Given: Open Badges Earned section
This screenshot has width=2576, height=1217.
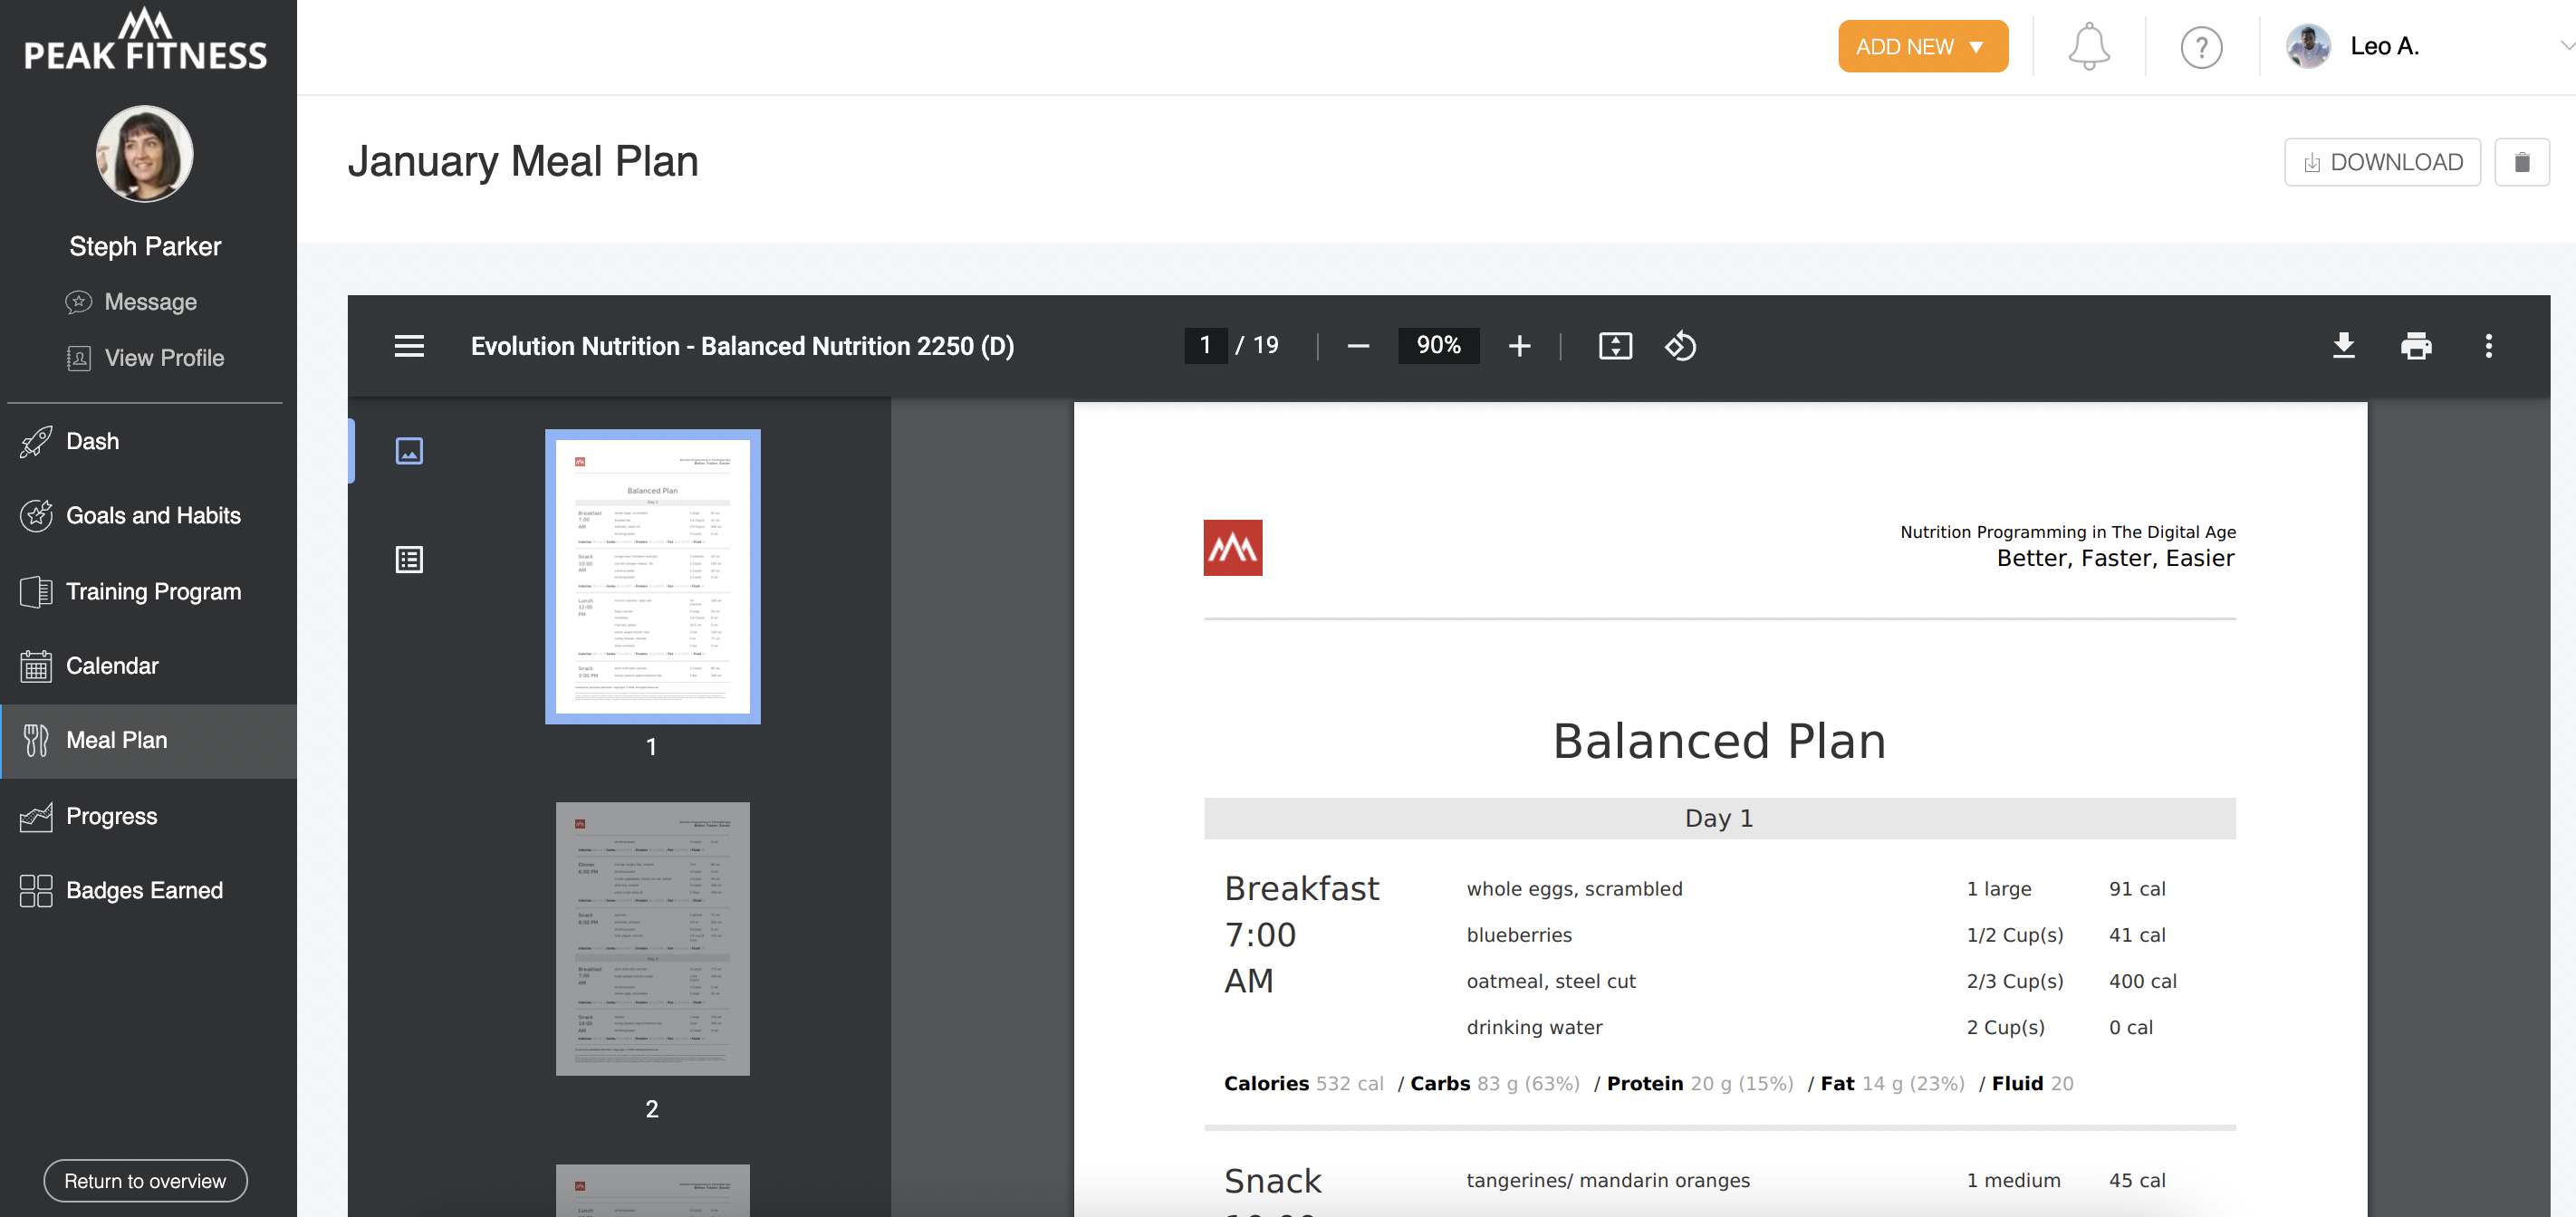Looking at the screenshot, I should (x=148, y=890).
